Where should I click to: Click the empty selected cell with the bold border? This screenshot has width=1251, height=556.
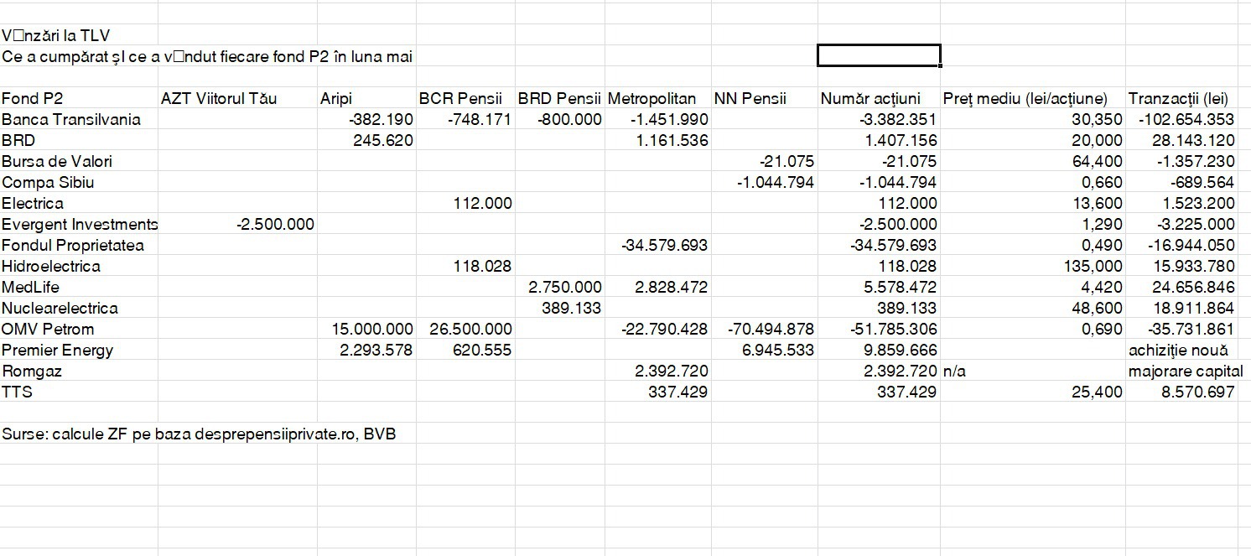(x=879, y=55)
